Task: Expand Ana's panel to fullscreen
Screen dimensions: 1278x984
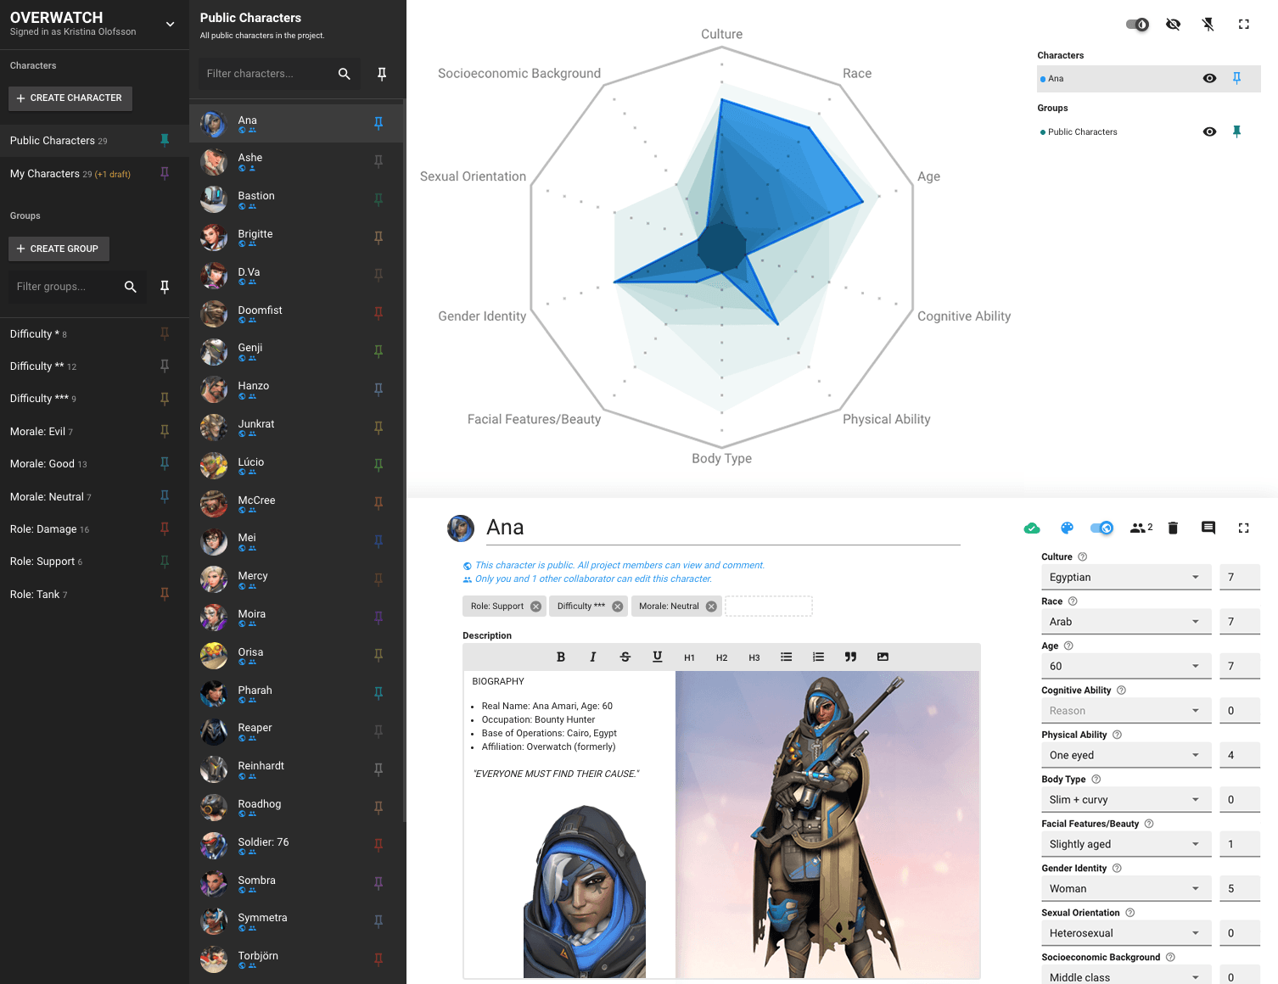Action: point(1243,528)
